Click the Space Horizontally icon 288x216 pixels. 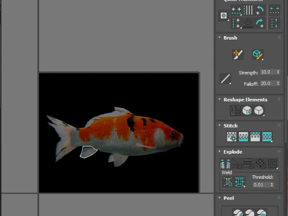click(274, 10)
